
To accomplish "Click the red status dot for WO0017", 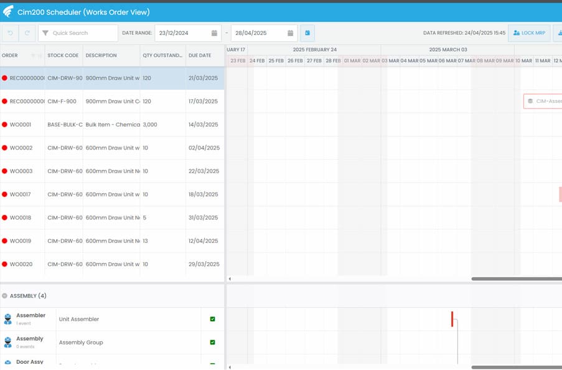I will click(x=4, y=194).
